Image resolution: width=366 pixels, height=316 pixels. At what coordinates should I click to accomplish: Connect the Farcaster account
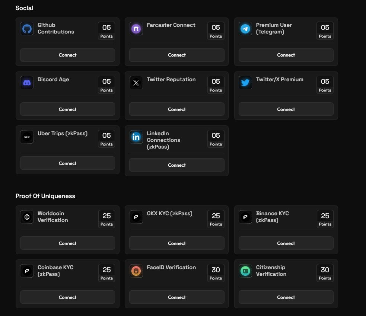coord(176,55)
